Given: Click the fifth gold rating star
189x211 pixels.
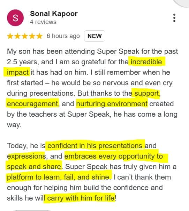Looking at the screenshot, I should [39, 36].
